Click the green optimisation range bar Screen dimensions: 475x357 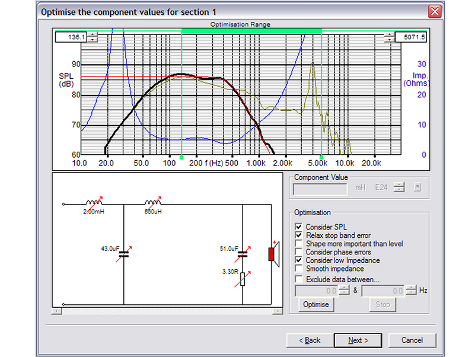[x=251, y=30]
